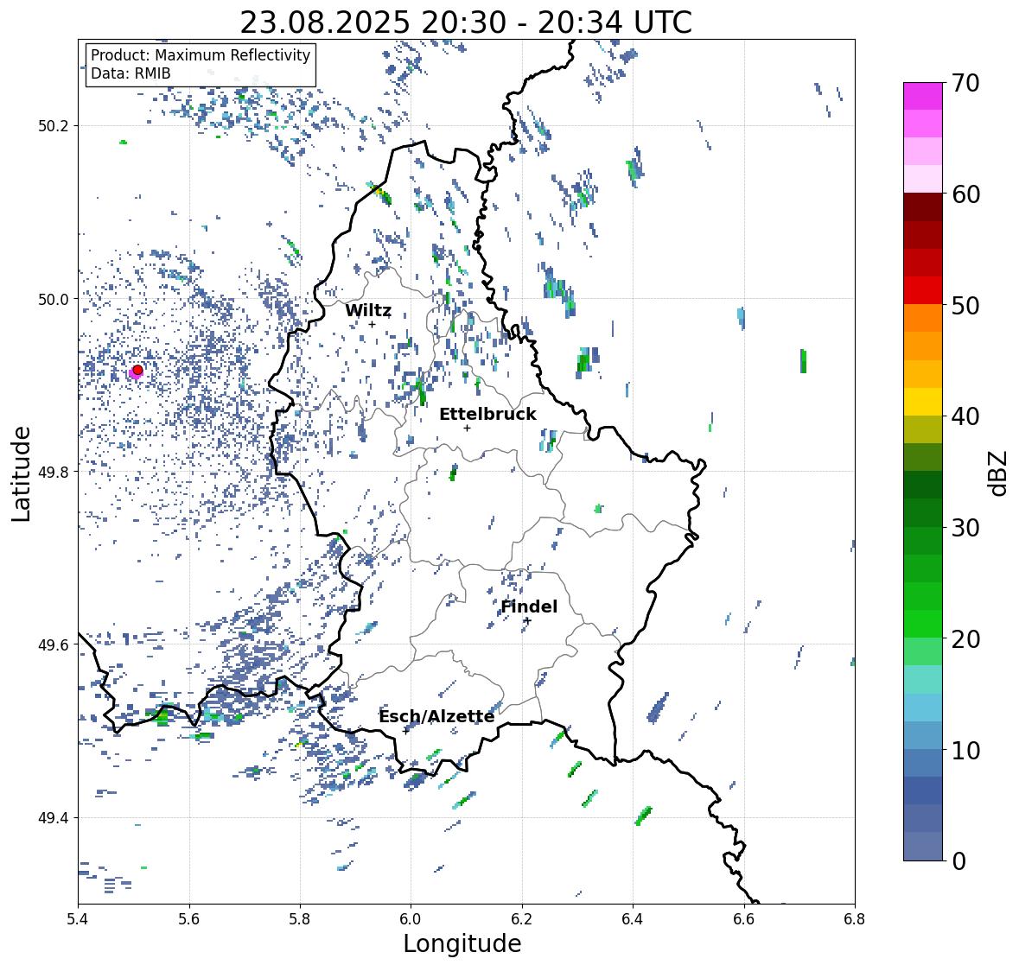Viewport: 1019px width, 965px height.
Task: Click the 60 tick on colorbar
Action: (965, 194)
